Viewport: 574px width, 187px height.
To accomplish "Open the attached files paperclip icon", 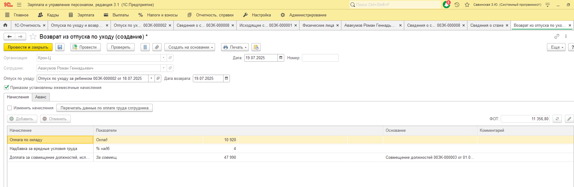I will (157, 47).
